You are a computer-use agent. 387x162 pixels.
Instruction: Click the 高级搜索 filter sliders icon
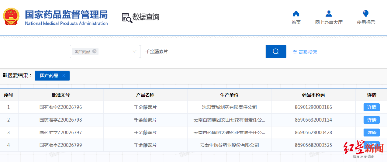(295, 52)
